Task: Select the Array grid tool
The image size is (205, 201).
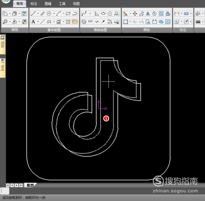Action: (161, 14)
